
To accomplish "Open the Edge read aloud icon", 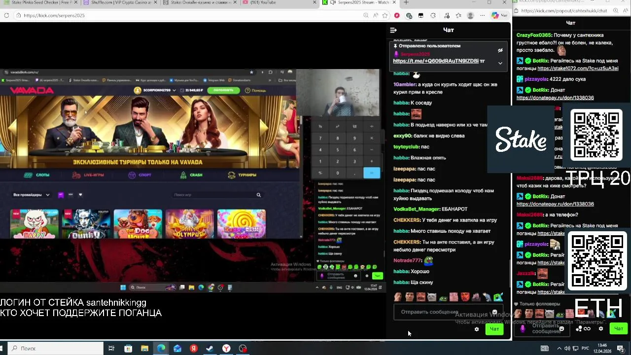I will click(x=376, y=15).
